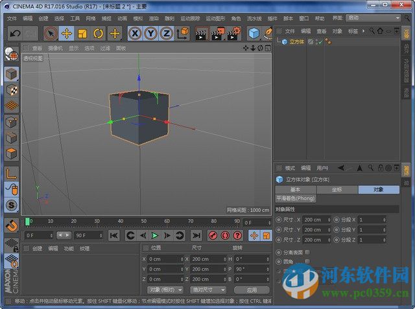Open 界面 layout dropdown
Image resolution: width=415 pixels, height=309 pixels.
pyautogui.click(x=373, y=18)
